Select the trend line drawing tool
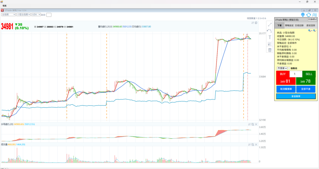The image size is (319, 169). [x=270, y=24]
